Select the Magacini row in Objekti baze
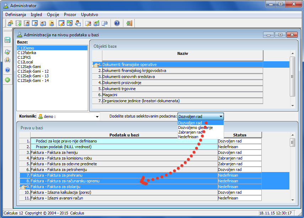The height and width of the screenshot is (218, 304). tap(110, 95)
